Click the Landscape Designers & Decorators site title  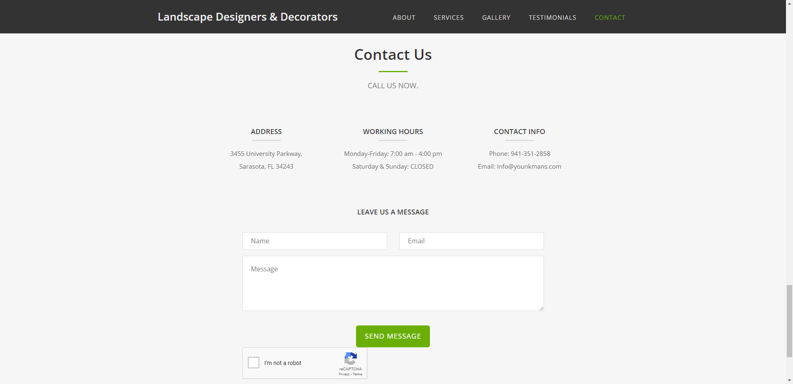[x=247, y=17]
